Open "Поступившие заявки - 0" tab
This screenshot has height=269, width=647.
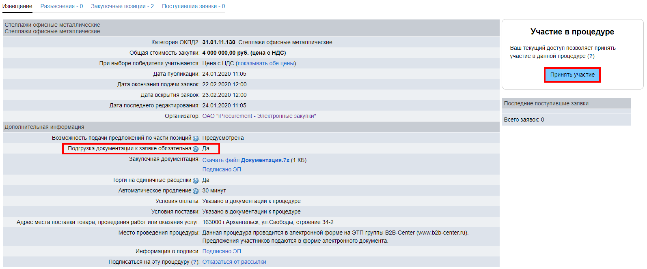point(193,6)
